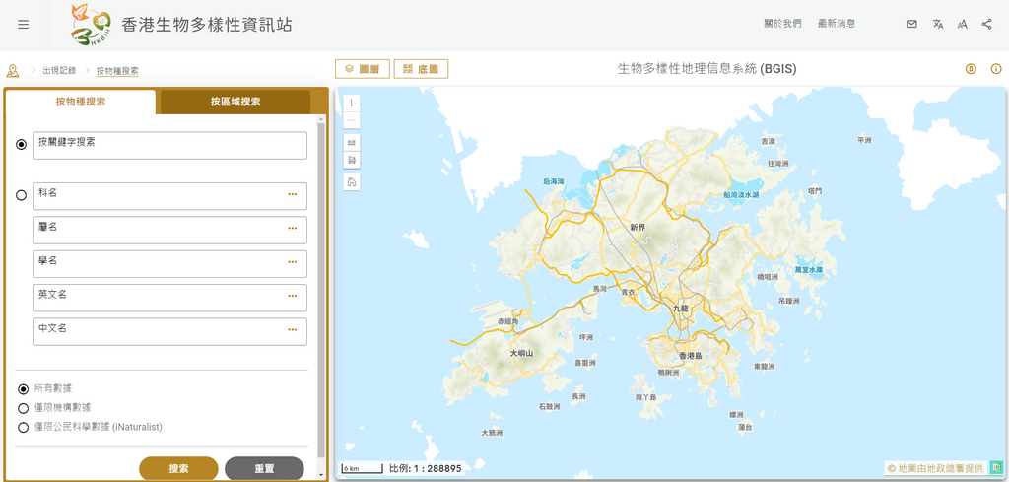
Task: Click the font size icon
Action: [x=962, y=25]
